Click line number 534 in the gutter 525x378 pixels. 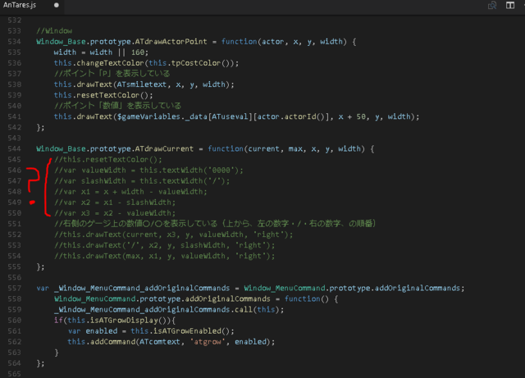coord(15,42)
